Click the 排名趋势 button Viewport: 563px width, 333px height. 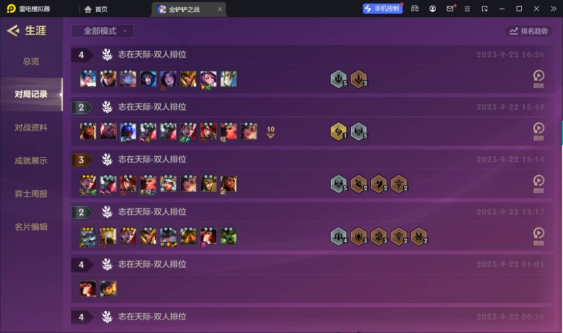pyautogui.click(x=528, y=31)
